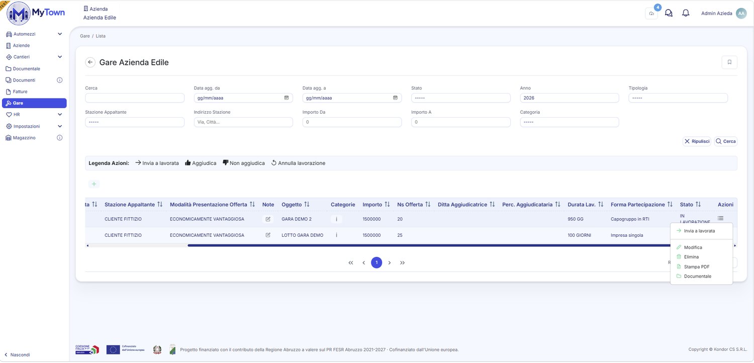Click the Gare breadcrumb link
The image size is (754, 363).
[85, 36]
